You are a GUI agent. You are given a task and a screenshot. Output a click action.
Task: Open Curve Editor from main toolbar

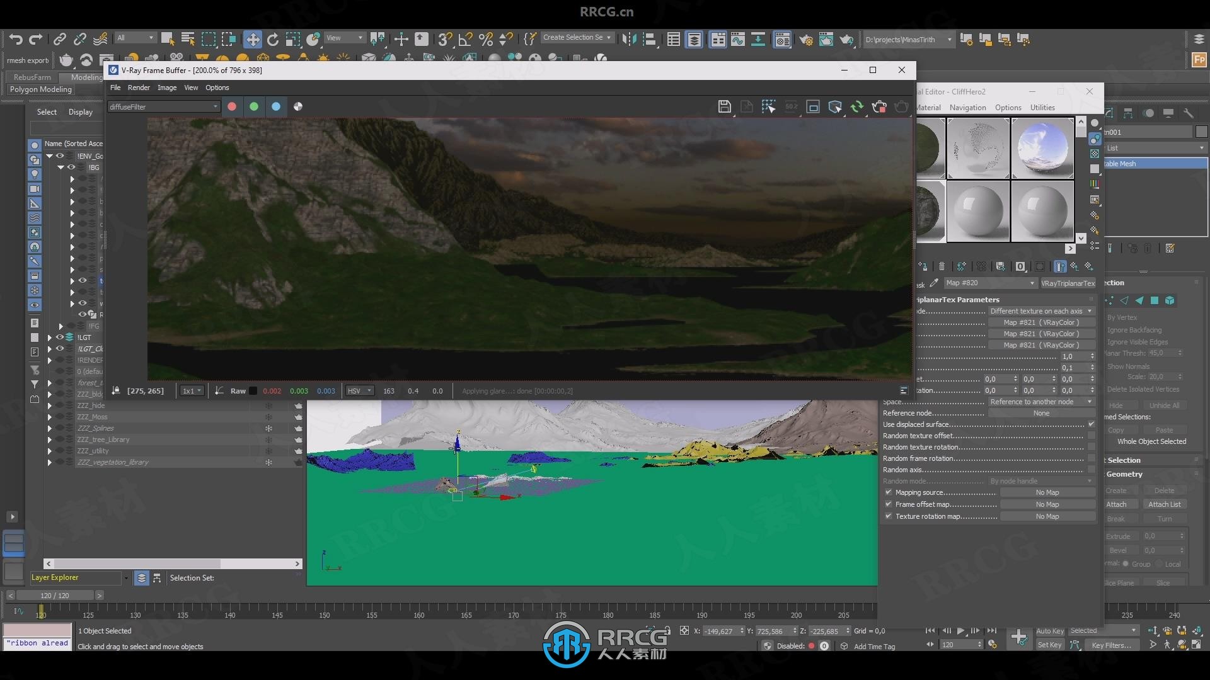pyautogui.click(x=738, y=39)
